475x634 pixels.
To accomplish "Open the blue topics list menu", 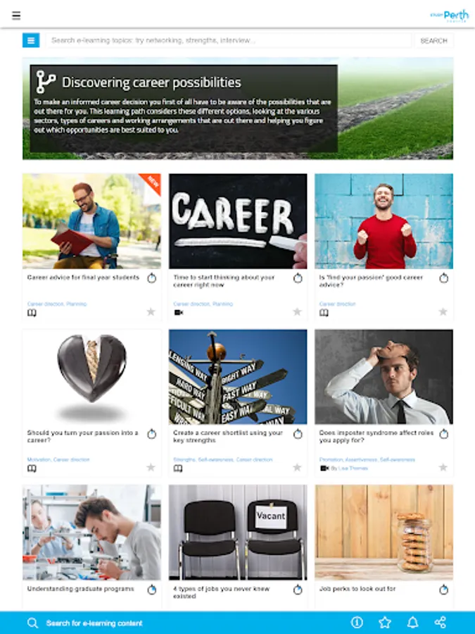I will coord(31,40).
